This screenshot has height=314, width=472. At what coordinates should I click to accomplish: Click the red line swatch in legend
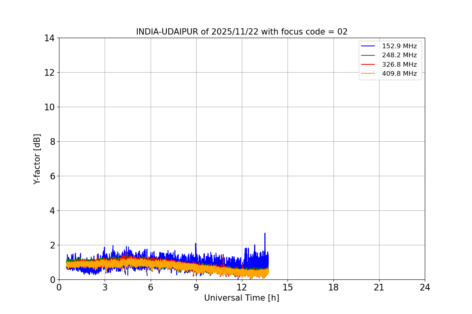(368, 65)
